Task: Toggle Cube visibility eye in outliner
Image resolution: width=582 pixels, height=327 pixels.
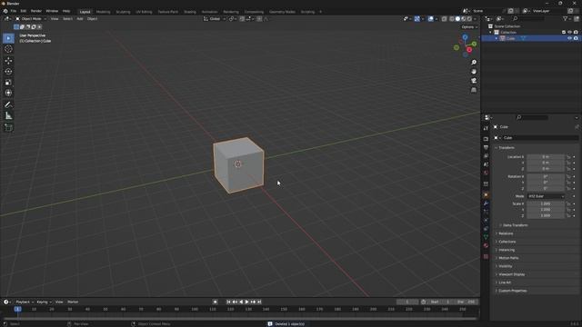Action: 569,38
